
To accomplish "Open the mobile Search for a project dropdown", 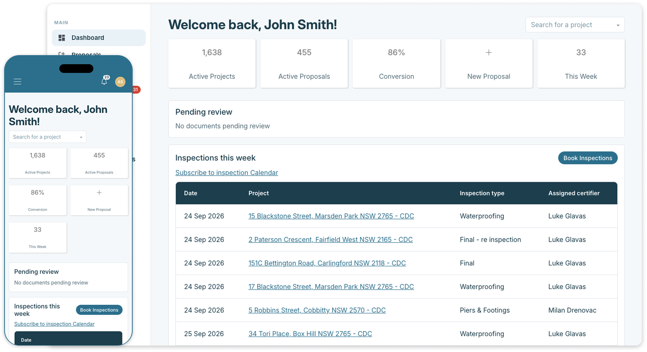I will 48,137.
